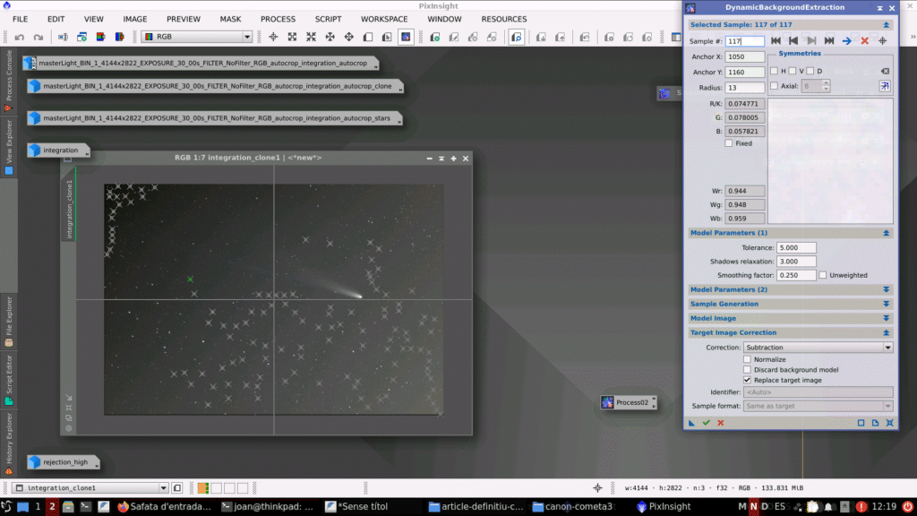Enable the Normalize checkbox
The image size is (917, 516).
[x=748, y=359]
